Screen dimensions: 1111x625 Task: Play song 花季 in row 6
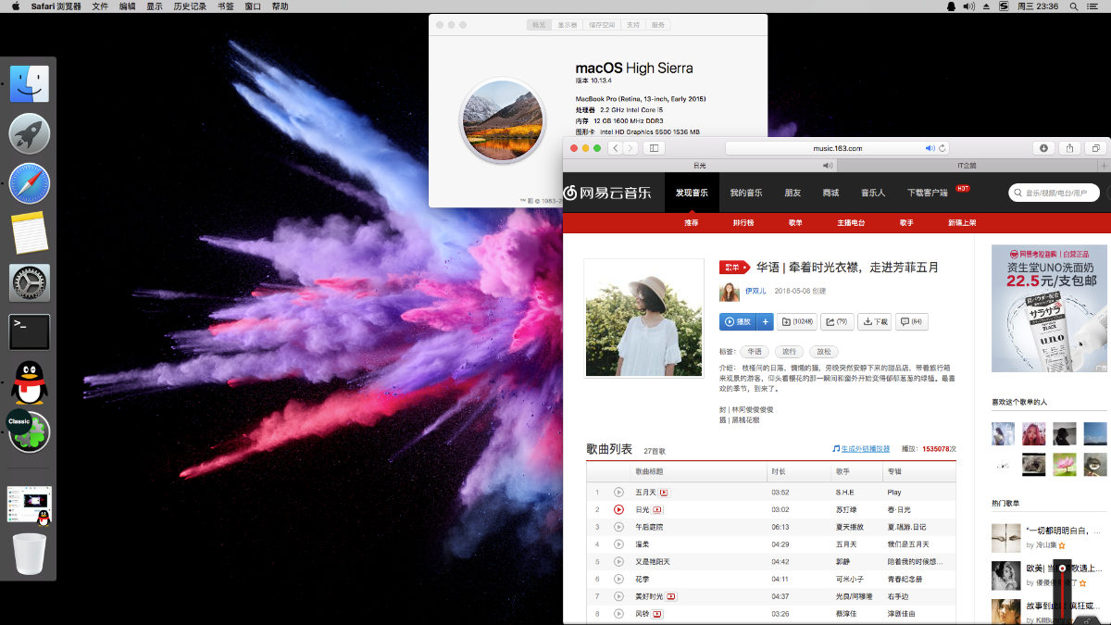[618, 579]
